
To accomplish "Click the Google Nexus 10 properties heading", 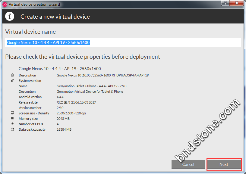I will point(60,69).
